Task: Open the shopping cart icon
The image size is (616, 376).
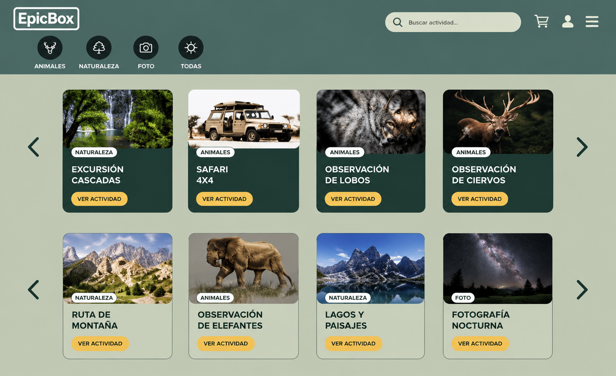Action: (x=541, y=21)
